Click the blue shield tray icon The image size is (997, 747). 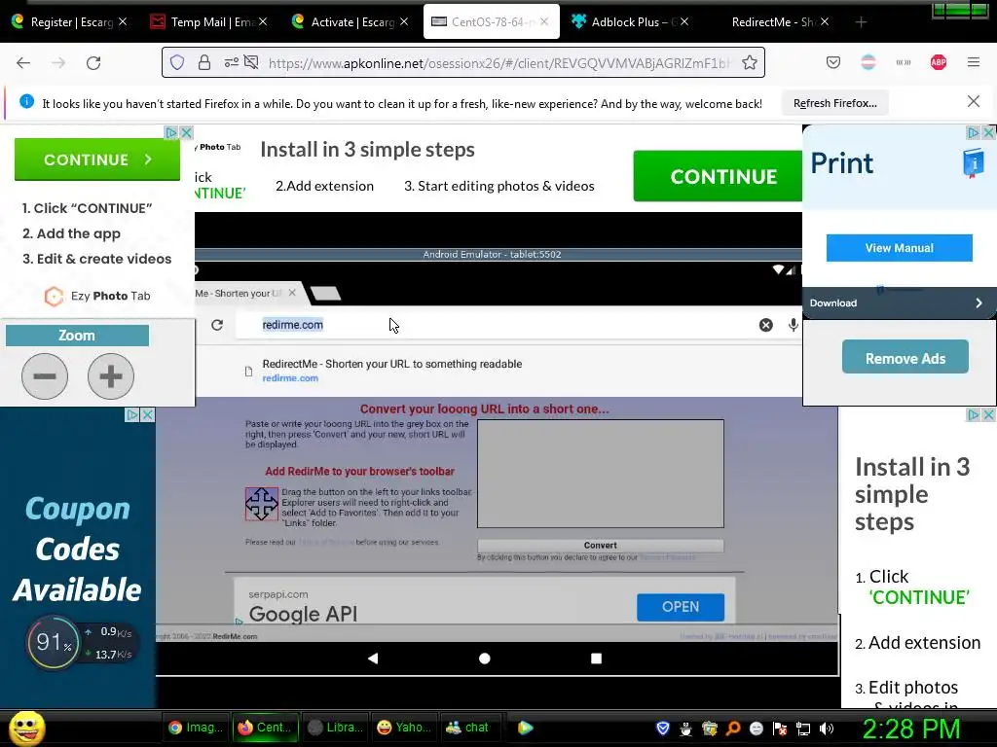pos(663,729)
